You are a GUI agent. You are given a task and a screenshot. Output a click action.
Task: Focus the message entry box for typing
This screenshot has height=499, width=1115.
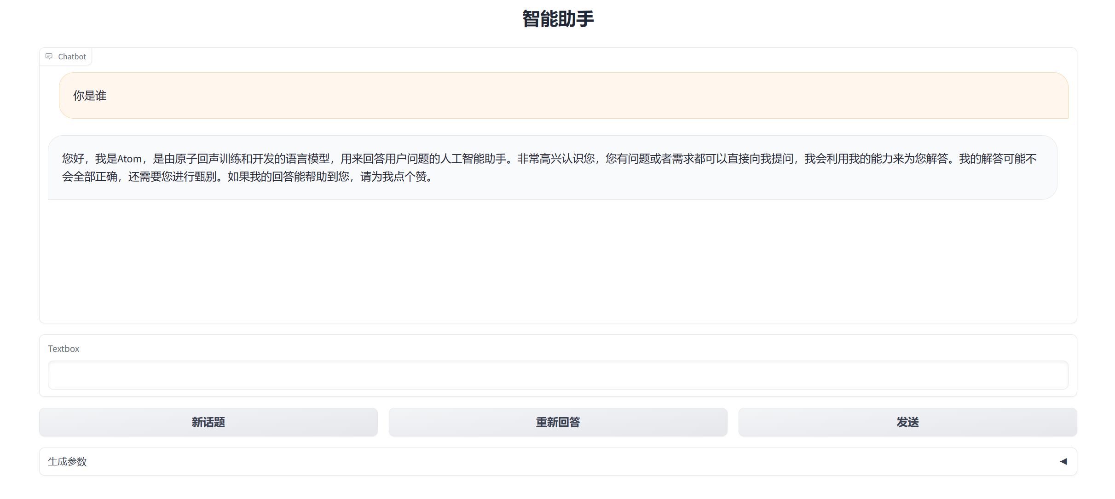[x=558, y=375]
